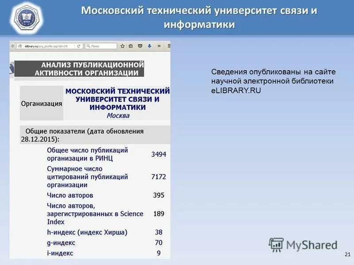Open the hamburger menu in browser
Viewport: 354px width, 265px height.
169,45
